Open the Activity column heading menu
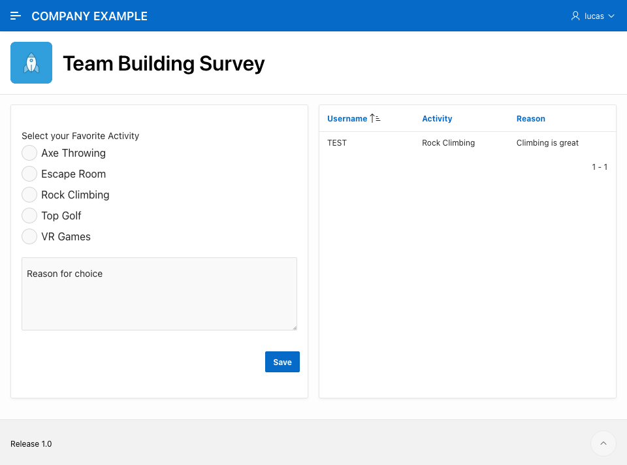The height and width of the screenshot is (465, 627). click(436, 118)
